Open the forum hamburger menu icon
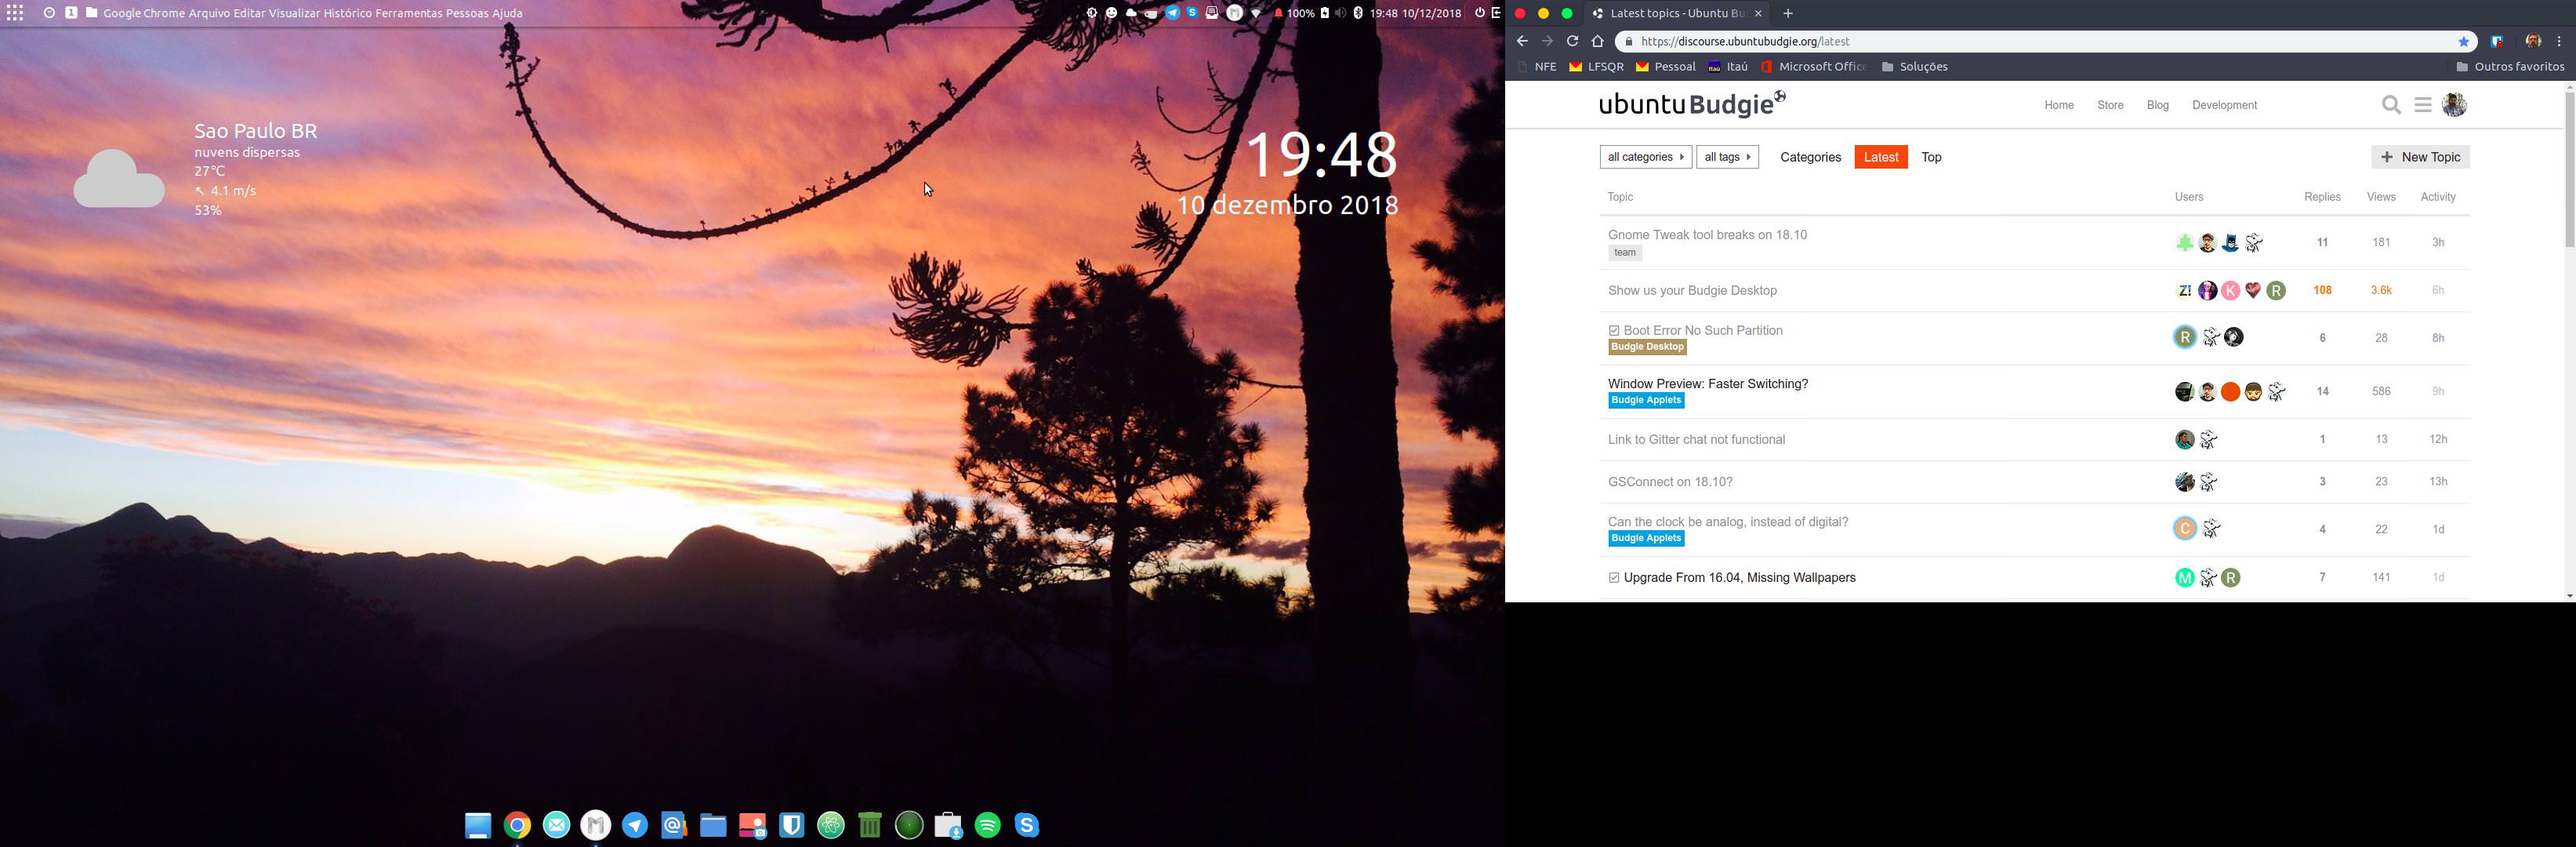 pyautogui.click(x=2422, y=105)
